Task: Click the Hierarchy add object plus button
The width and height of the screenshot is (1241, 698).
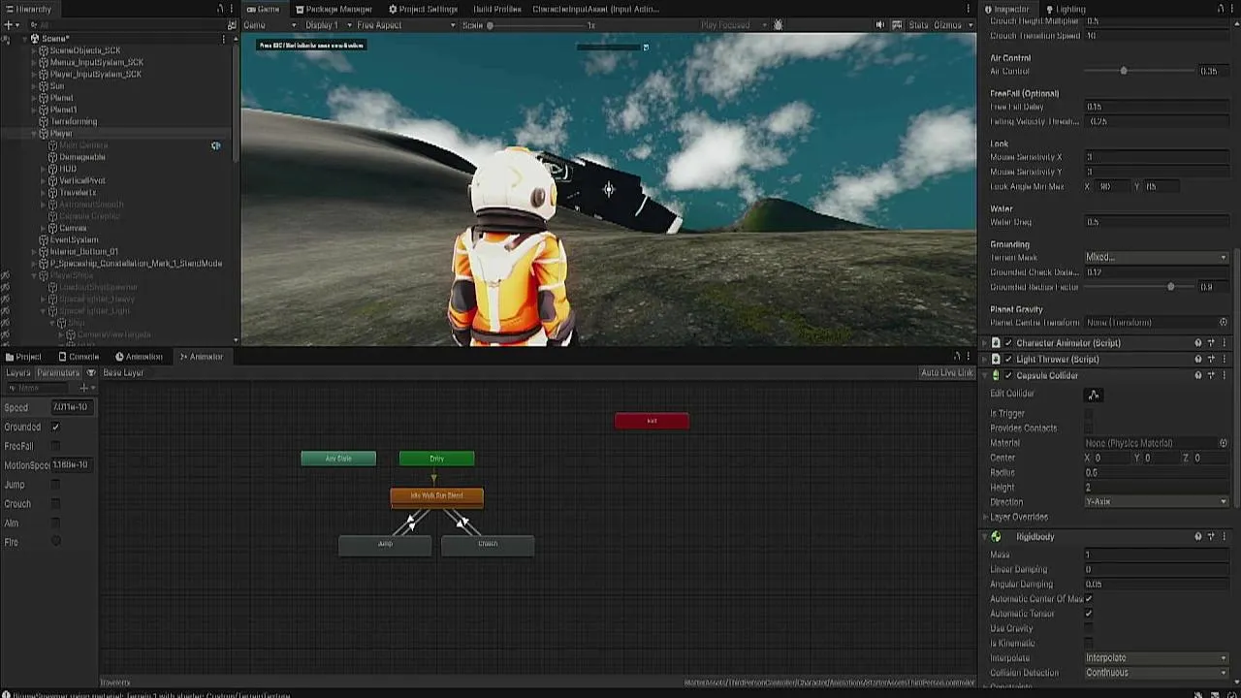Action: click(x=9, y=25)
